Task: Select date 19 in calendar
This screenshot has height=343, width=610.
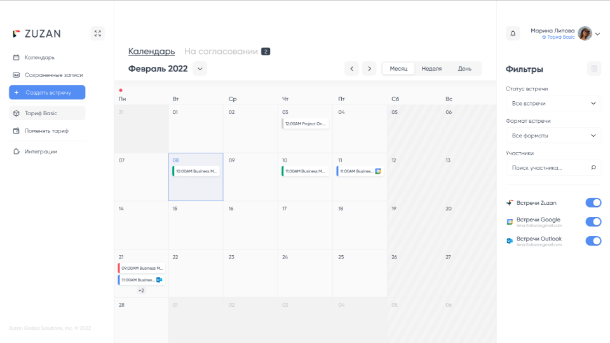Action: click(x=394, y=209)
